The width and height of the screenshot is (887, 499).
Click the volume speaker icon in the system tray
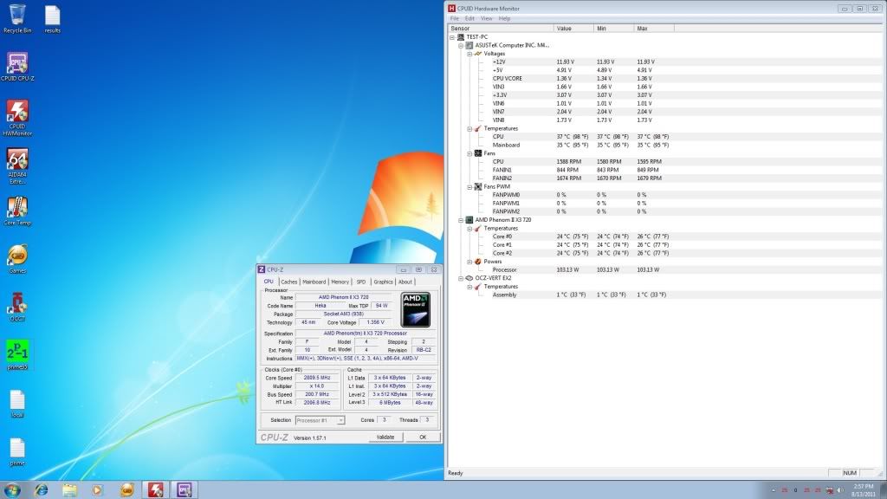coord(840,490)
